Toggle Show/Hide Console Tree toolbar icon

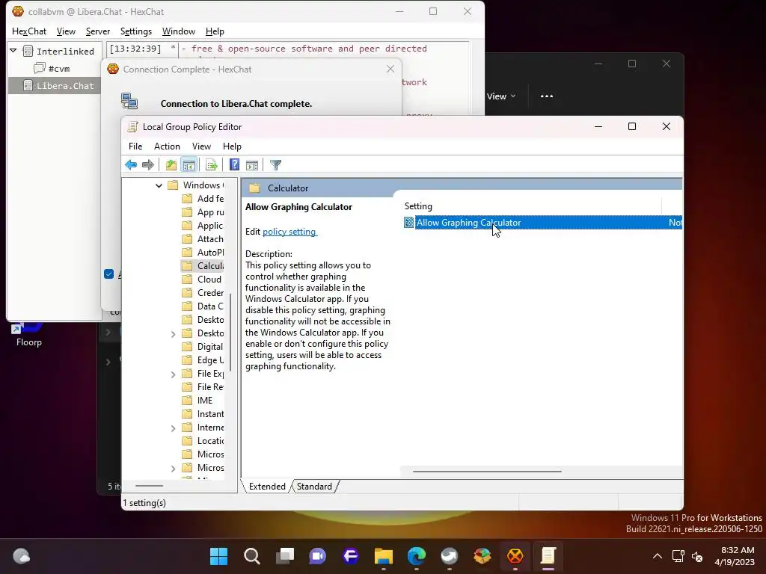[x=189, y=165]
